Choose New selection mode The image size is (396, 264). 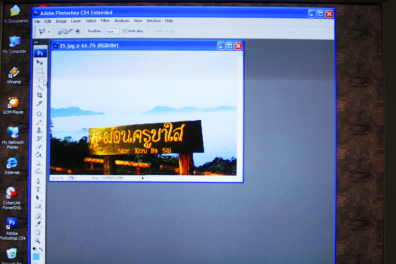(x=59, y=32)
